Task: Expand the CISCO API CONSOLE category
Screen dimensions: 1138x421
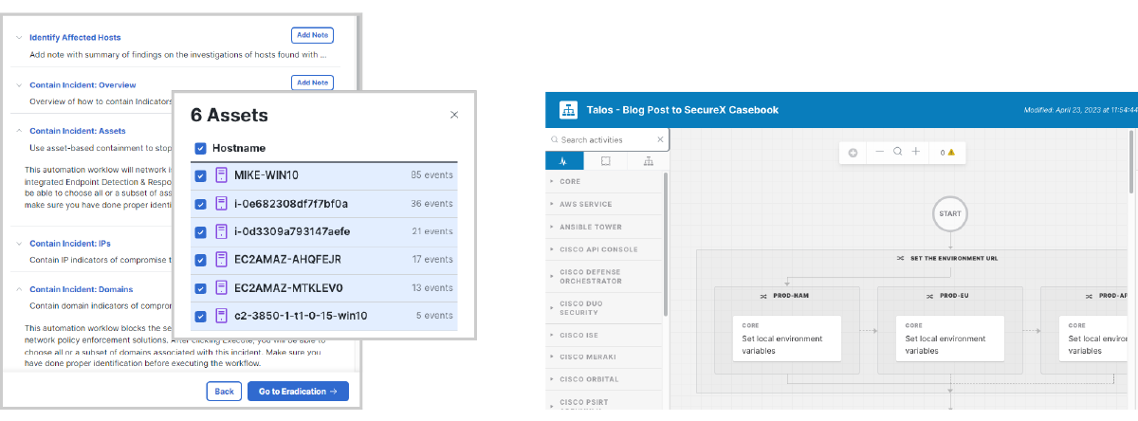Action: tap(552, 250)
